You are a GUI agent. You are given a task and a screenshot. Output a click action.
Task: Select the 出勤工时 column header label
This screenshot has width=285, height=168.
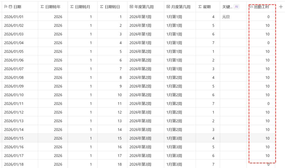pos(261,7)
